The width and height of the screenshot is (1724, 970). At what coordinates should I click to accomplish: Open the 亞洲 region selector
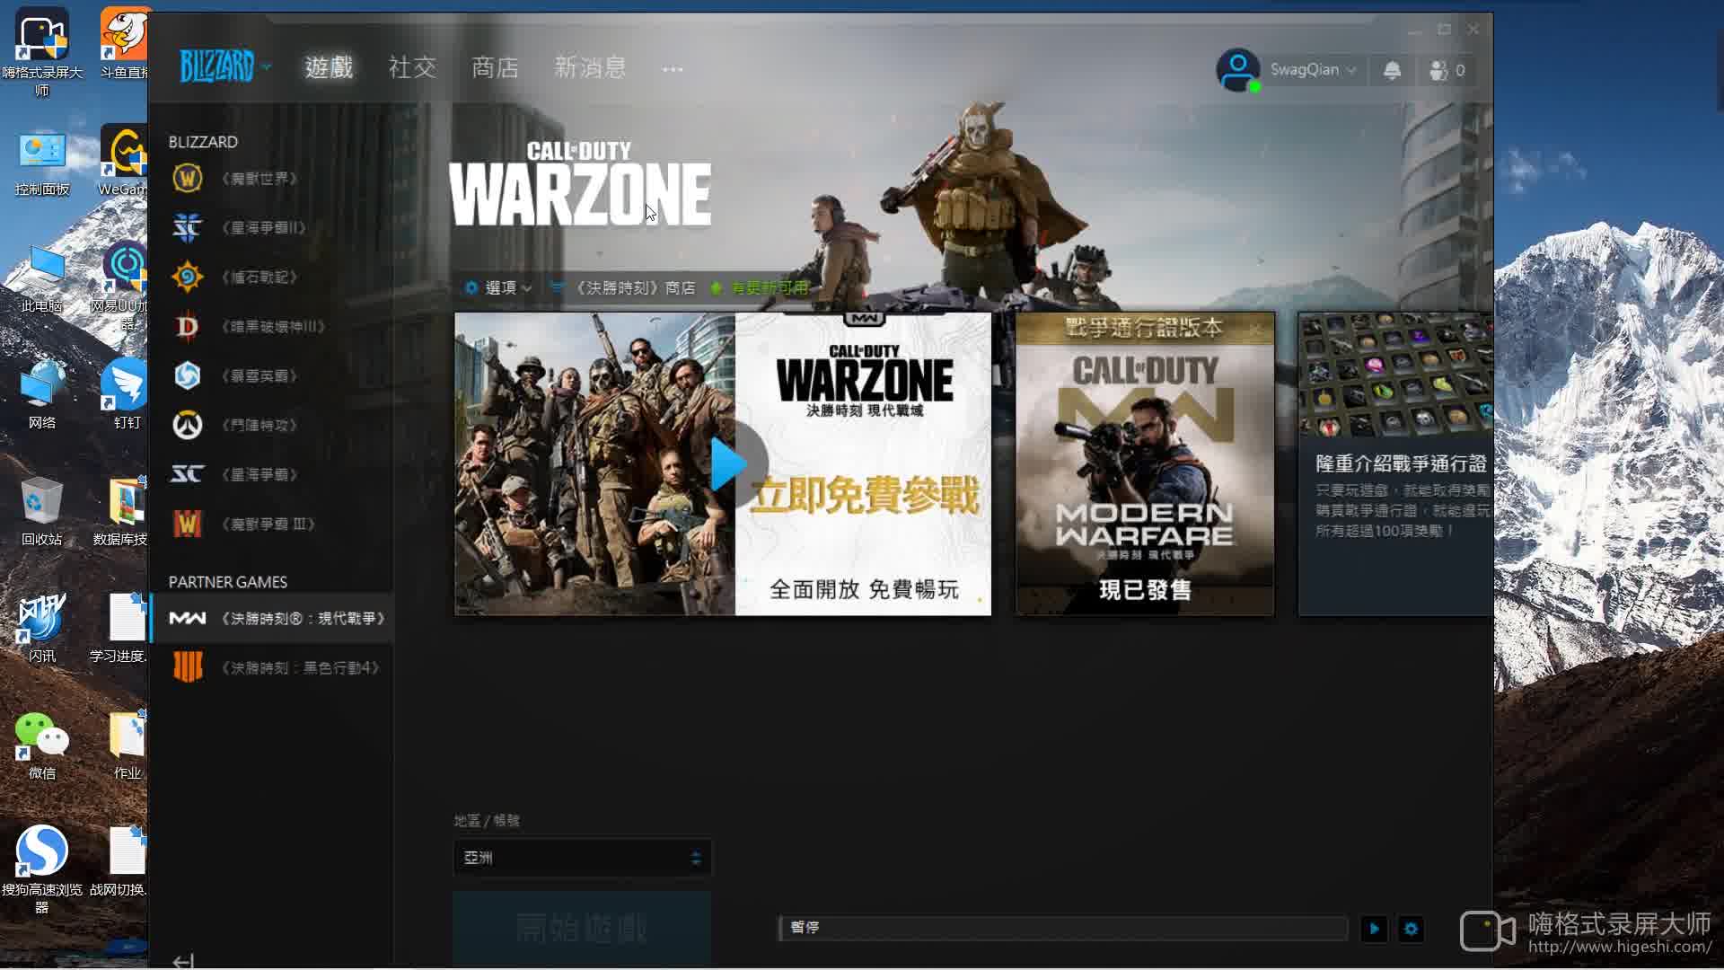click(582, 858)
